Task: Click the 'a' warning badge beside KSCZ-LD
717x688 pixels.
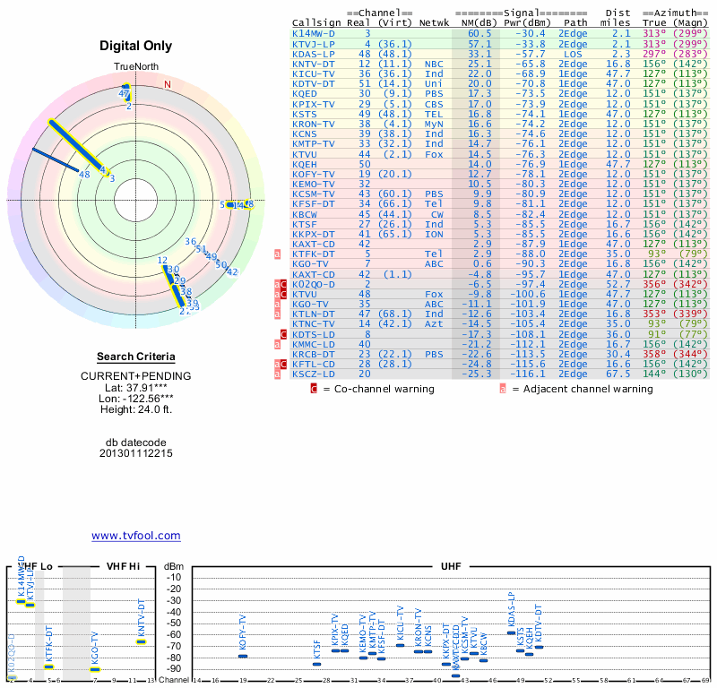Action: 277,374
